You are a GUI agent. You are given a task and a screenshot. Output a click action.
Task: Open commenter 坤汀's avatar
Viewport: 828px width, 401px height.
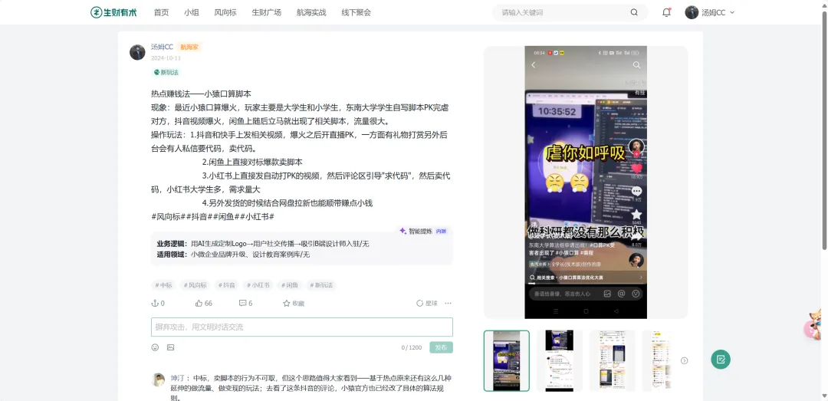[x=159, y=380]
